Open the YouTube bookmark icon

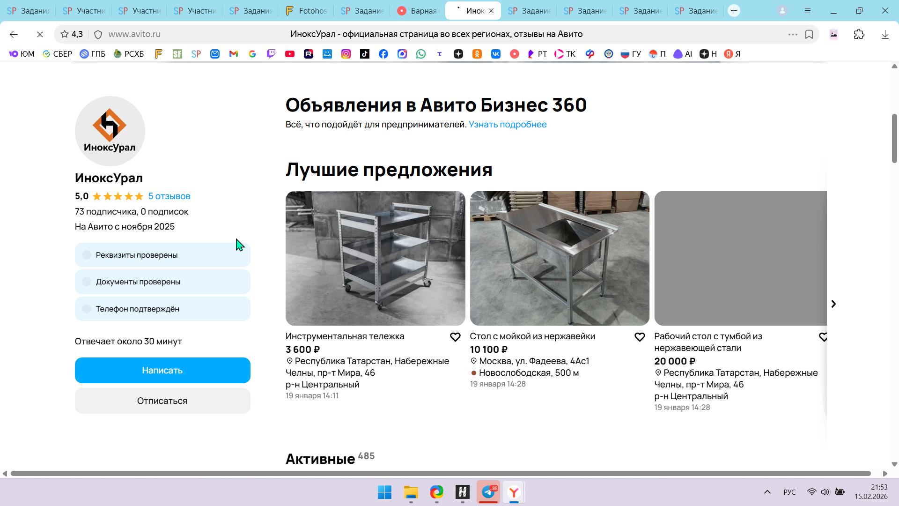(x=290, y=54)
